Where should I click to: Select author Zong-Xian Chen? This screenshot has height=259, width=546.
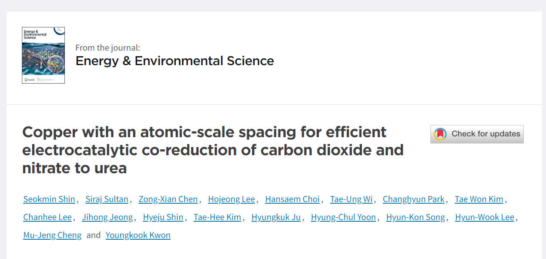coord(168,199)
